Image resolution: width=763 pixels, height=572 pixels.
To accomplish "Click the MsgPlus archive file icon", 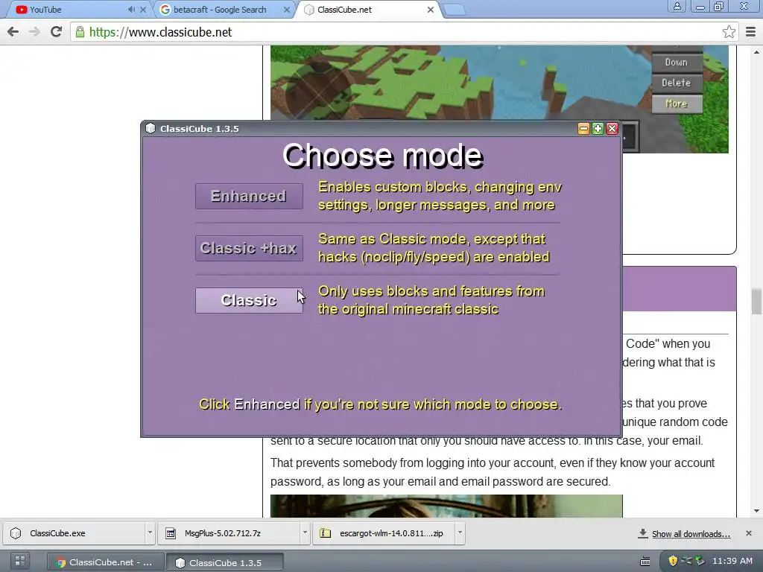I will (x=171, y=533).
